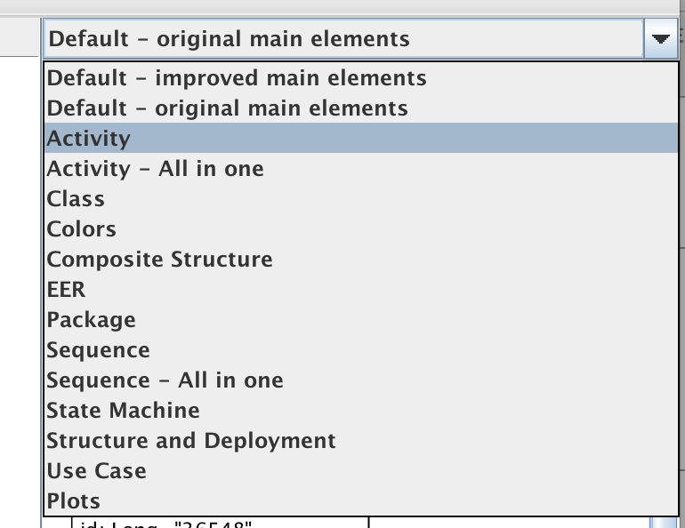Select the highlighted Activity palette
Image resolution: width=685 pixels, height=528 pixels.
click(x=361, y=139)
